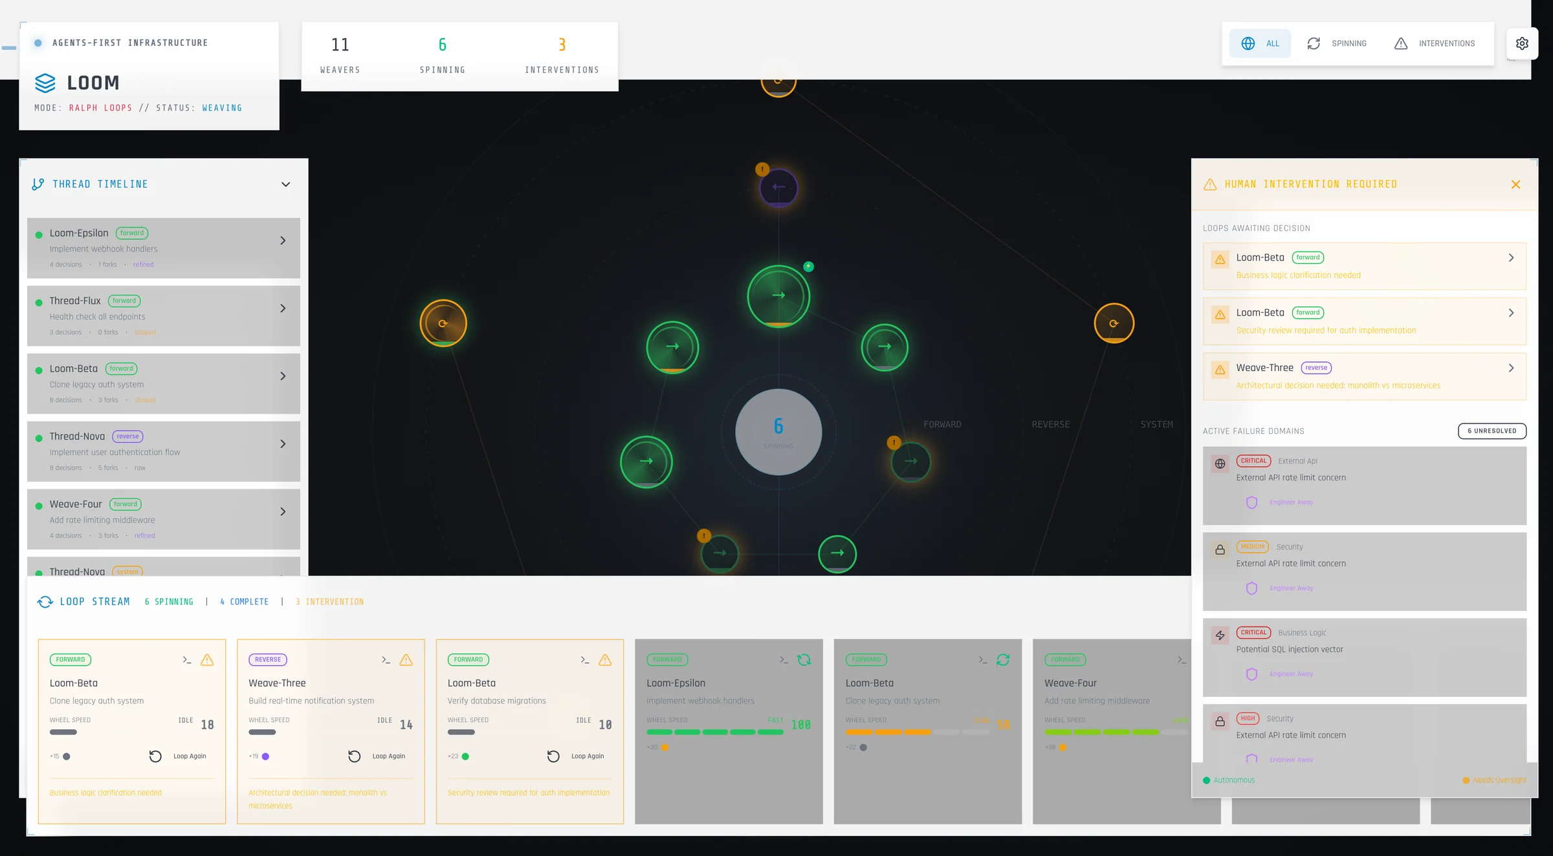Filter loop stream by 4 COMPLETE
The width and height of the screenshot is (1553, 856).
244,602
